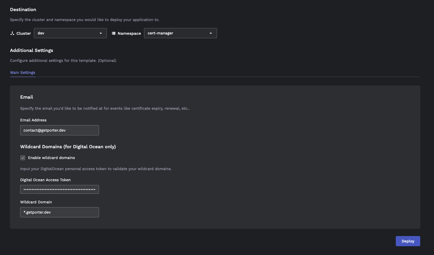Switch to the Main Settings tab
This screenshot has height=255, width=434.
click(x=23, y=72)
